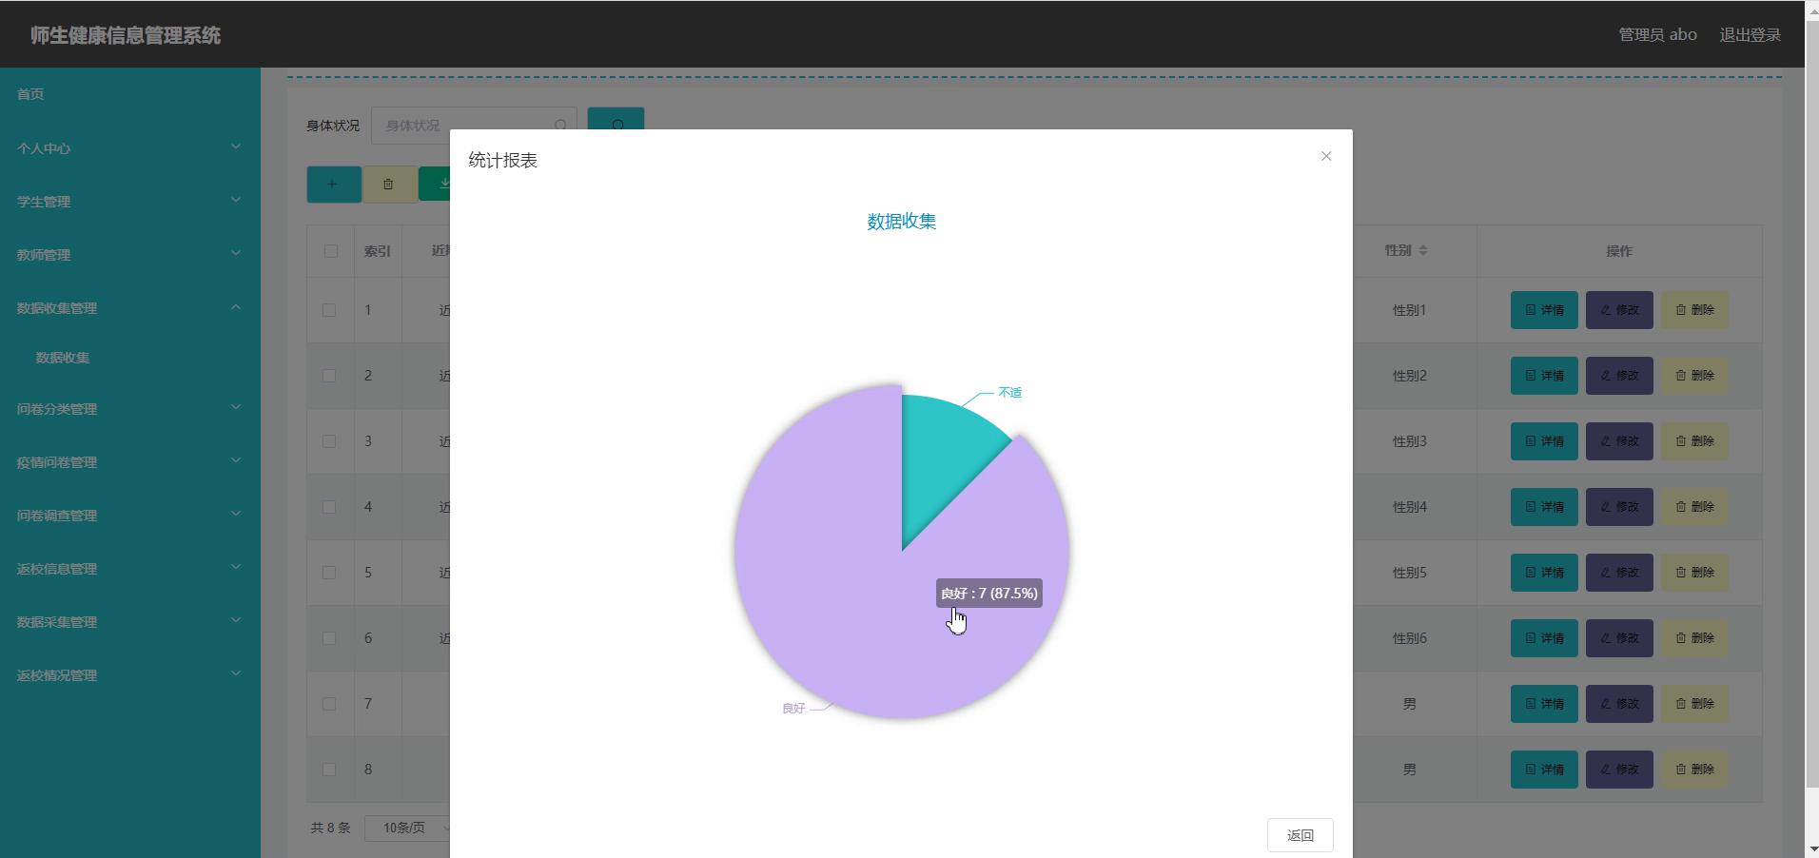
Task: Open the 10条/页 page size dropdown
Action: click(411, 828)
